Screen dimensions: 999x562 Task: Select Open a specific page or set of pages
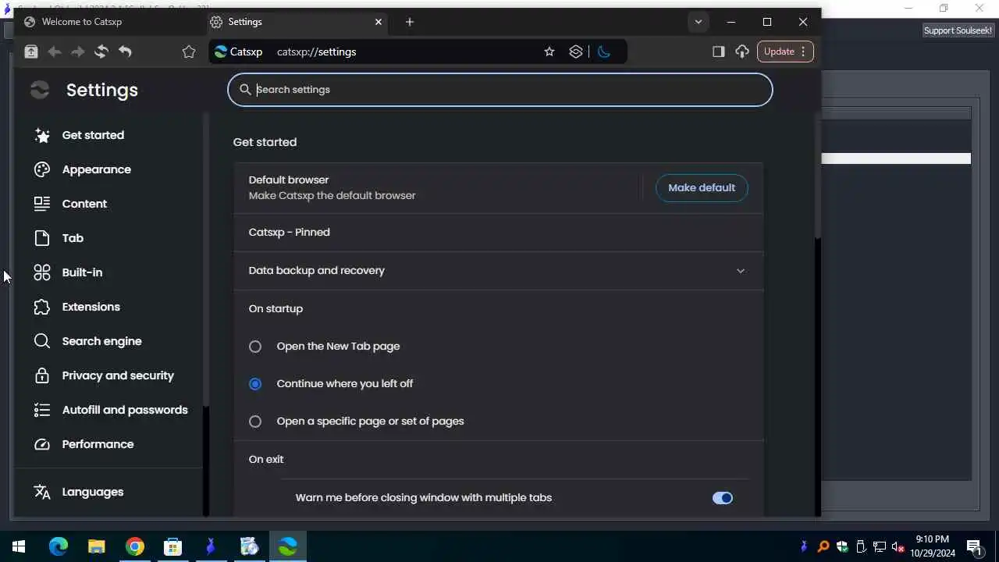click(x=255, y=421)
